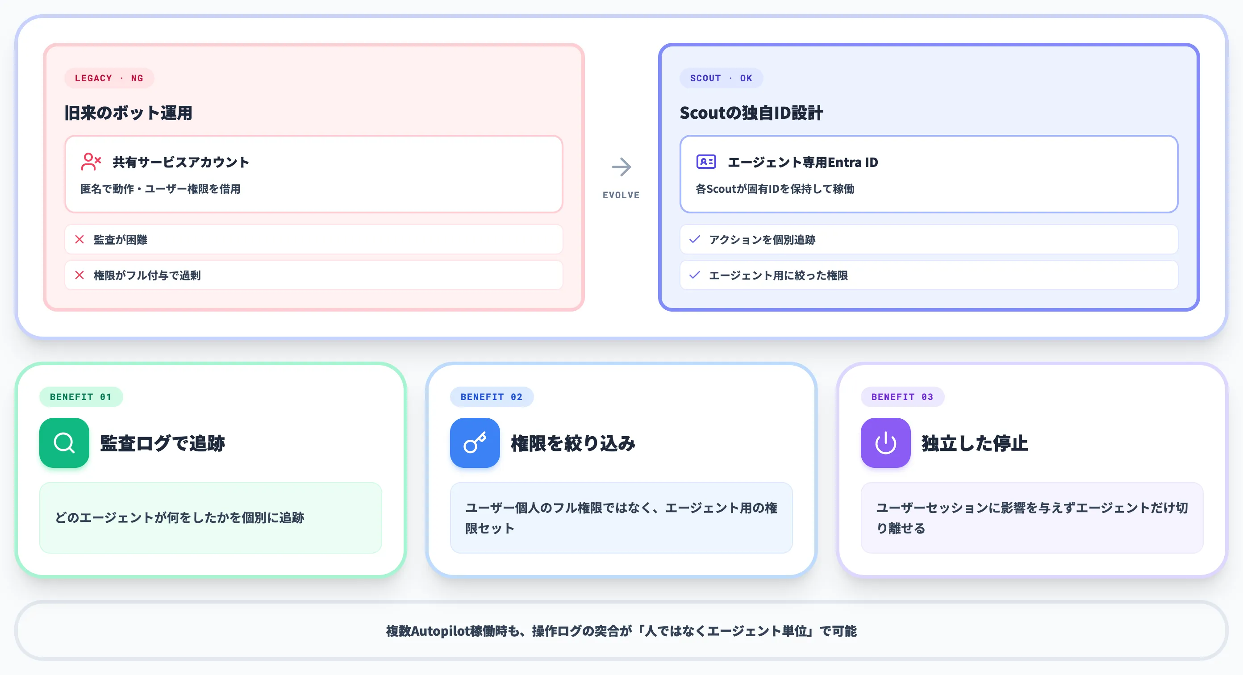The image size is (1243, 675).
Task: Click the heading 独立した停止
Action: click(975, 443)
